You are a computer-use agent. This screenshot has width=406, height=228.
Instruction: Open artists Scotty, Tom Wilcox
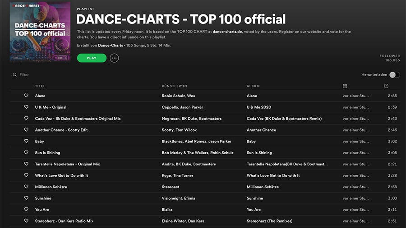click(x=179, y=130)
